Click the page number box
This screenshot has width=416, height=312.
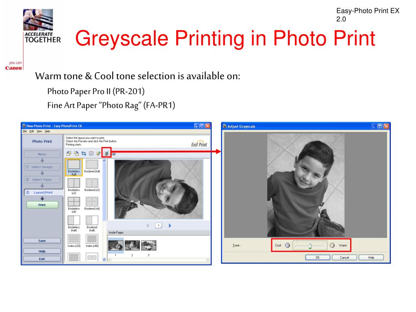tap(159, 225)
